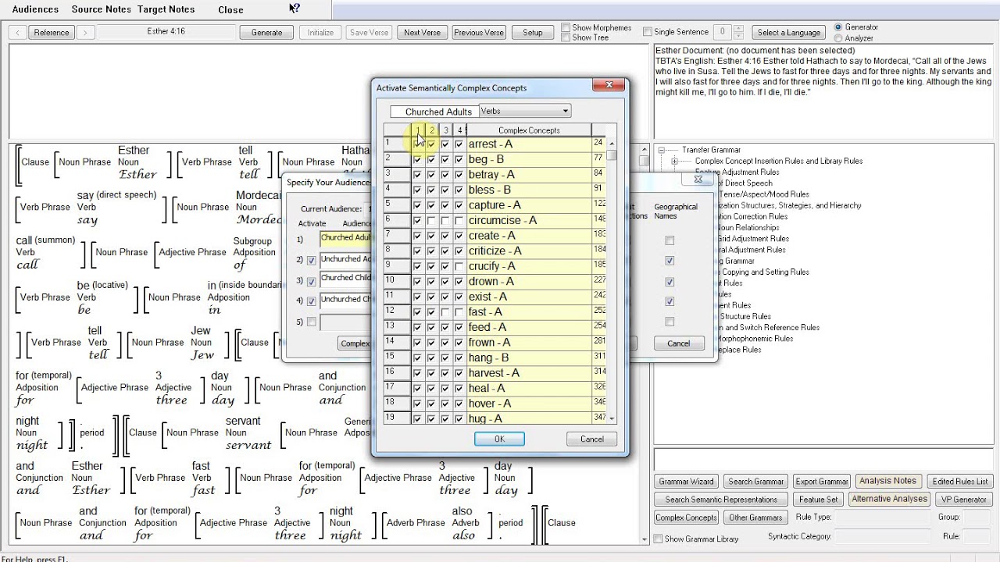Click the context help cursor icon
1000x562 pixels.
(x=295, y=9)
